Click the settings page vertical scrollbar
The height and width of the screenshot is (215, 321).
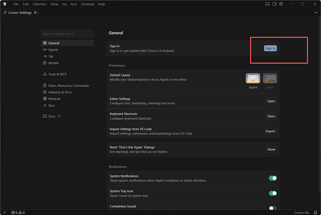click(x=320, y=104)
